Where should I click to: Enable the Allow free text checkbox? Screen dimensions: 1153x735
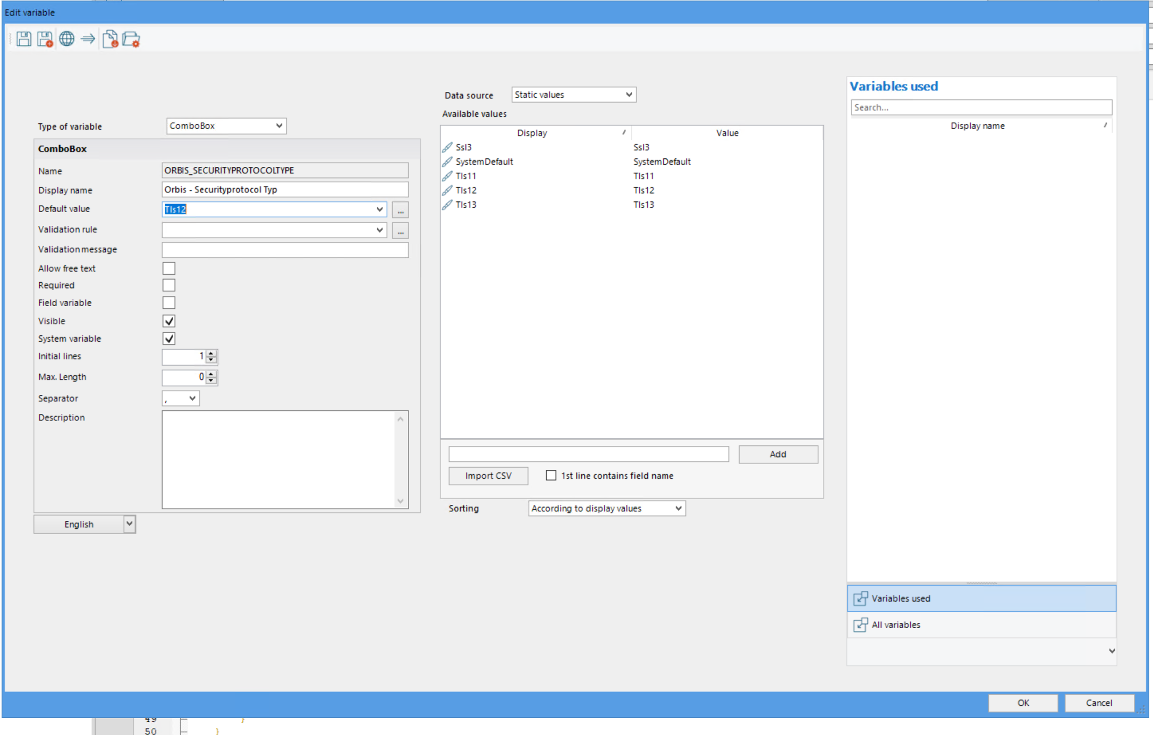(169, 268)
